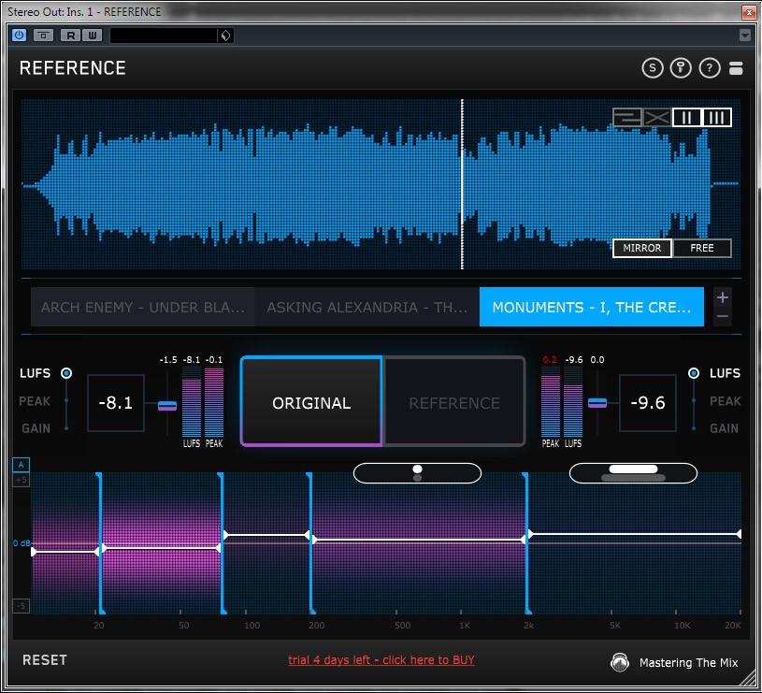This screenshot has width=762, height=693.
Task: Toggle the plugin bypass power button
Action: (x=19, y=35)
